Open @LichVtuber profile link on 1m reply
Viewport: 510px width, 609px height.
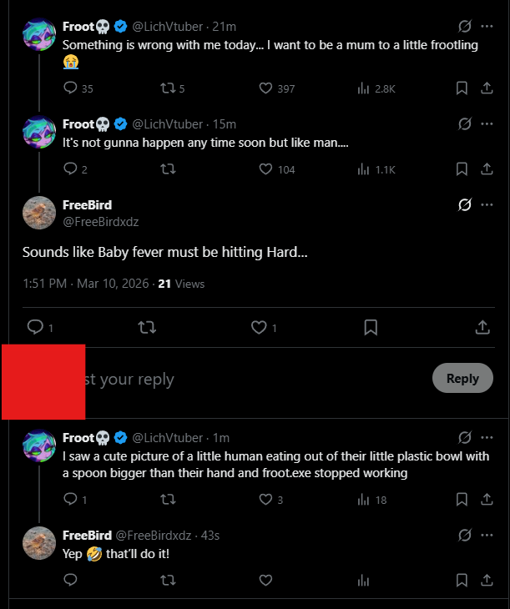[168, 438]
